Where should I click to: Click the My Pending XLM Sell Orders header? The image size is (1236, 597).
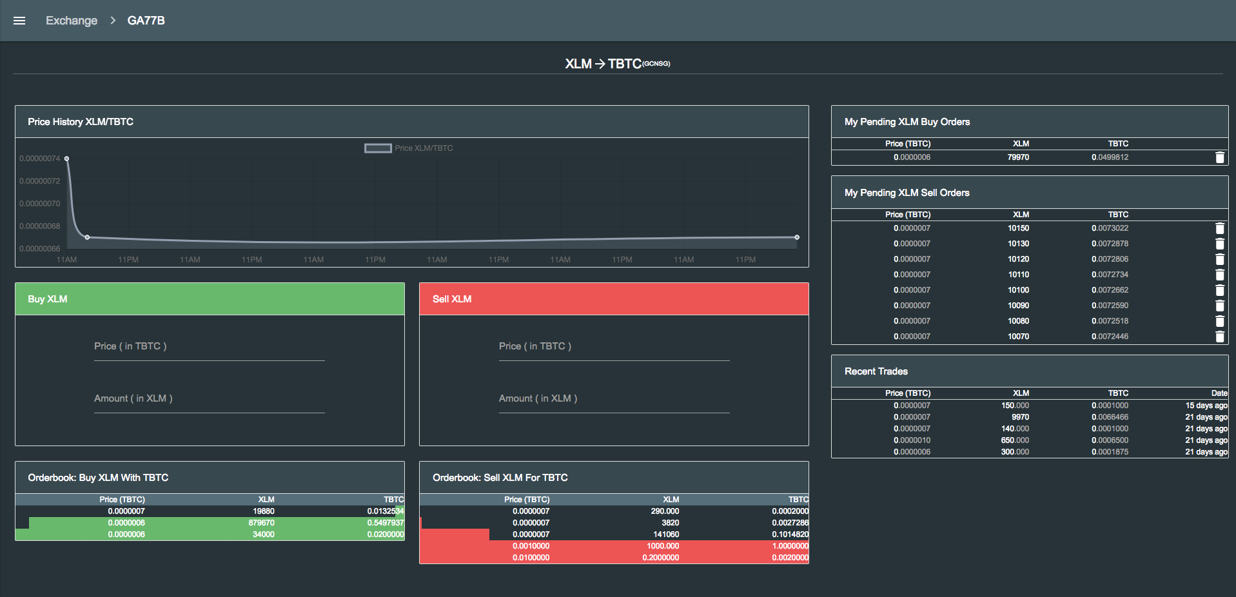point(1030,193)
